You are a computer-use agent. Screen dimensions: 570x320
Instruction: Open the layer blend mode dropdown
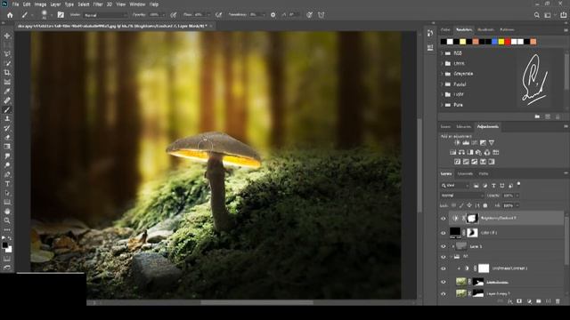(x=461, y=196)
